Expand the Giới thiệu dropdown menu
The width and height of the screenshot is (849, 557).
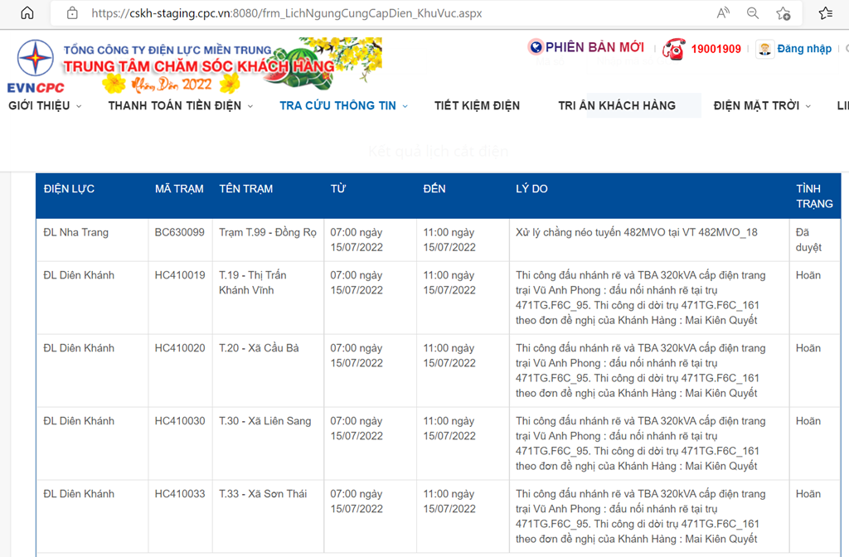point(45,105)
